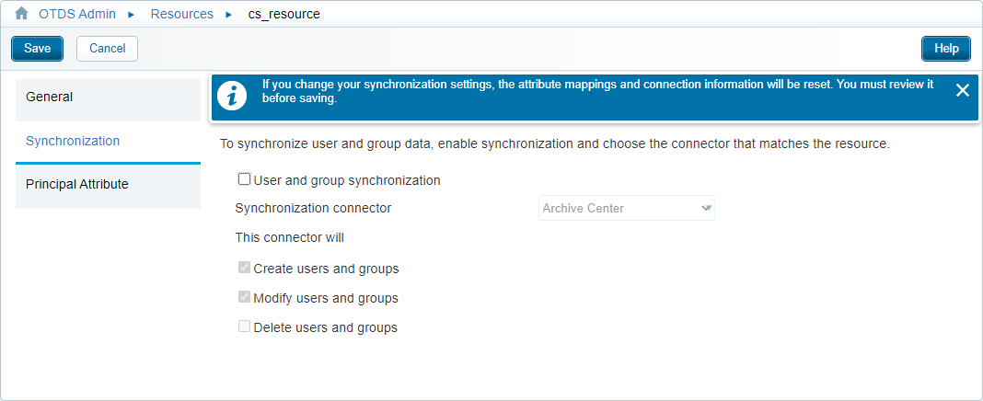The height and width of the screenshot is (401, 983).
Task: Open the Help page
Action: (x=945, y=49)
